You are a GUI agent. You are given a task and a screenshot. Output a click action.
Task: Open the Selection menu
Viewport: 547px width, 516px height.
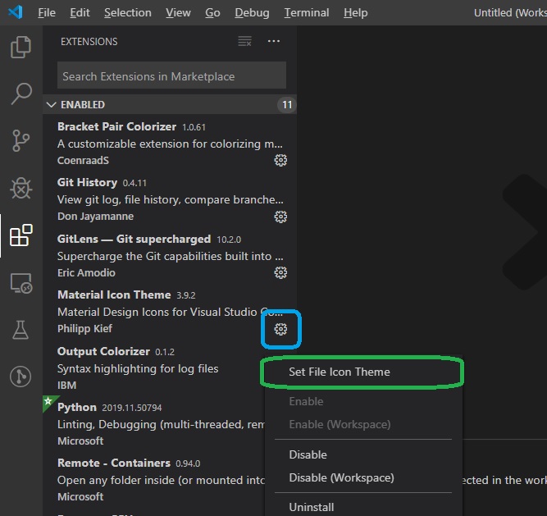pos(128,12)
